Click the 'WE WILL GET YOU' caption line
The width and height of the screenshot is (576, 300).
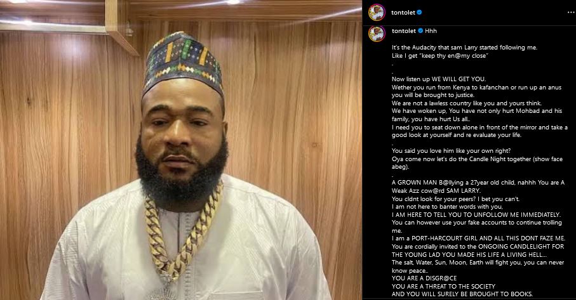(439, 79)
